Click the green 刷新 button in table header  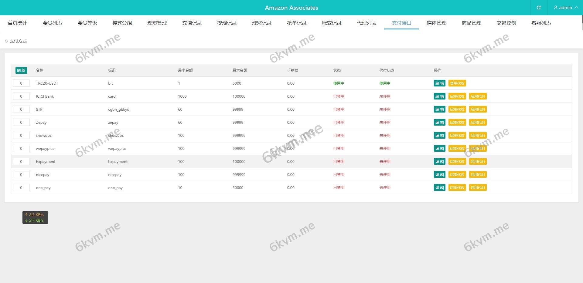click(x=21, y=70)
